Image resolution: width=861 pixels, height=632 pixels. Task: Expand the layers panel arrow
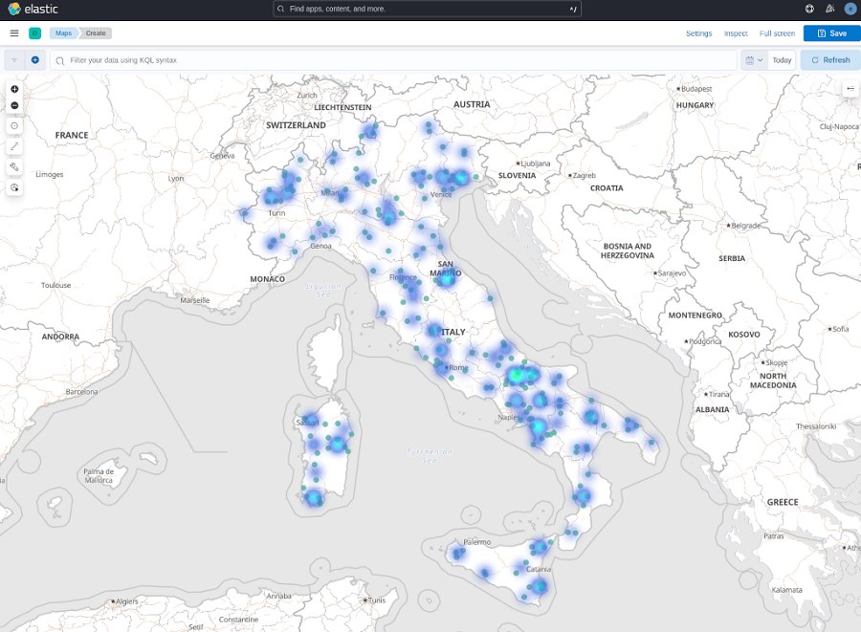pyautogui.click(x=850, y=89)
